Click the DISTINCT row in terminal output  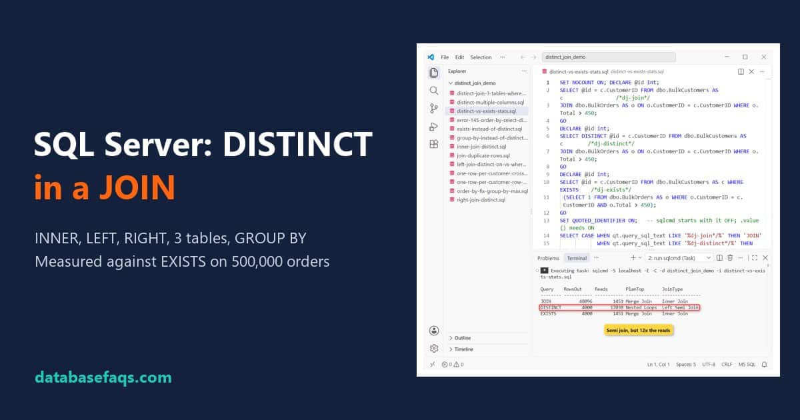620,307
